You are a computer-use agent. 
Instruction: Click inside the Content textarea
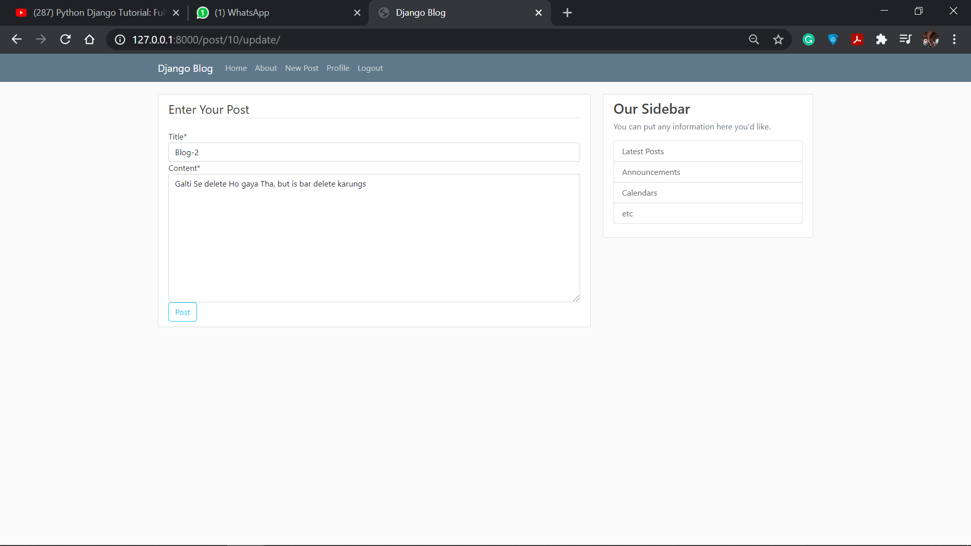pyautogui.click(x=374, y=238)
